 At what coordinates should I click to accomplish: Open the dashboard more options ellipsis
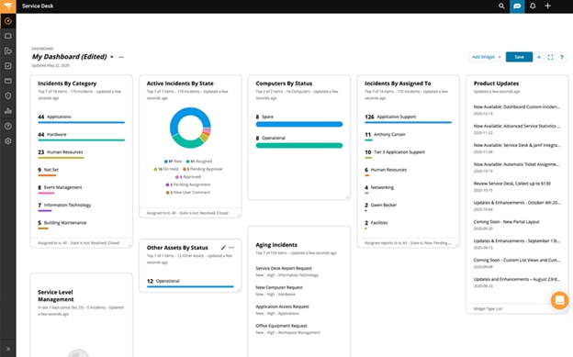[121, 57]
